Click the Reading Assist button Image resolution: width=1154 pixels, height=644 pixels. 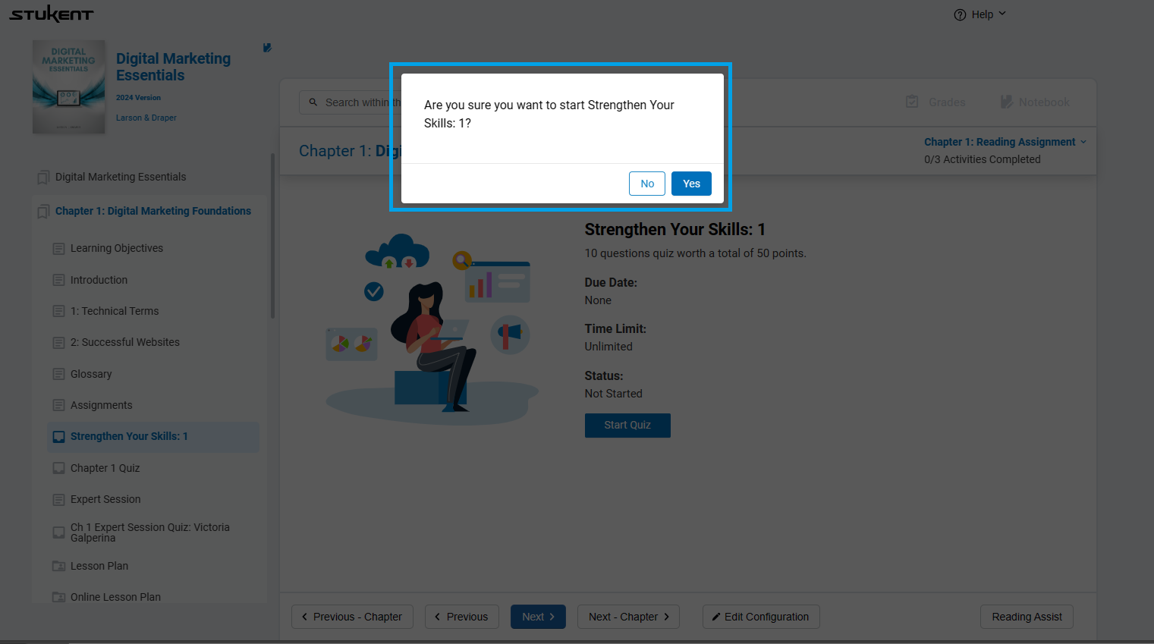1027,617
